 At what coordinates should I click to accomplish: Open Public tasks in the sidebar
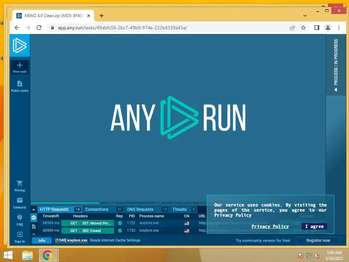(x=19, y=86)
